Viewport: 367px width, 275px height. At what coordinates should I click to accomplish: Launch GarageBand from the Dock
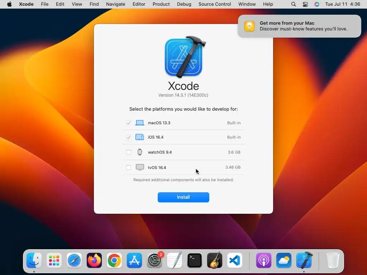(215, 260)
